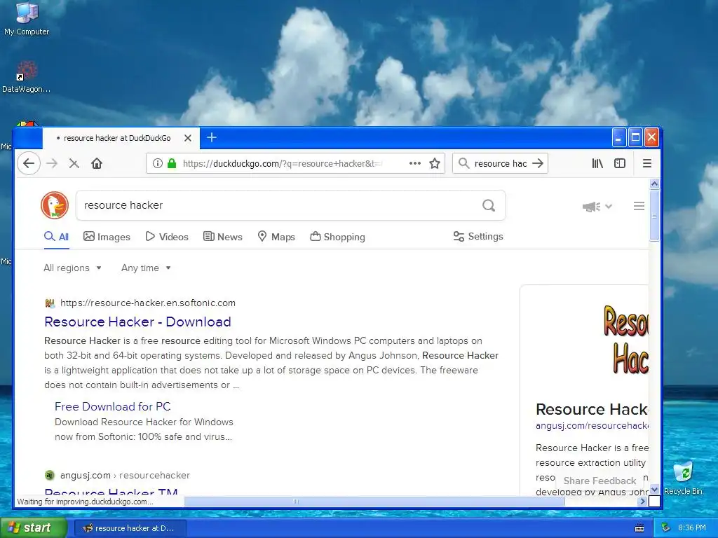Close the 'resource hacker at DuckDuckGo' tab
Viewport: 718px width, 538px height.
(188, 138)
